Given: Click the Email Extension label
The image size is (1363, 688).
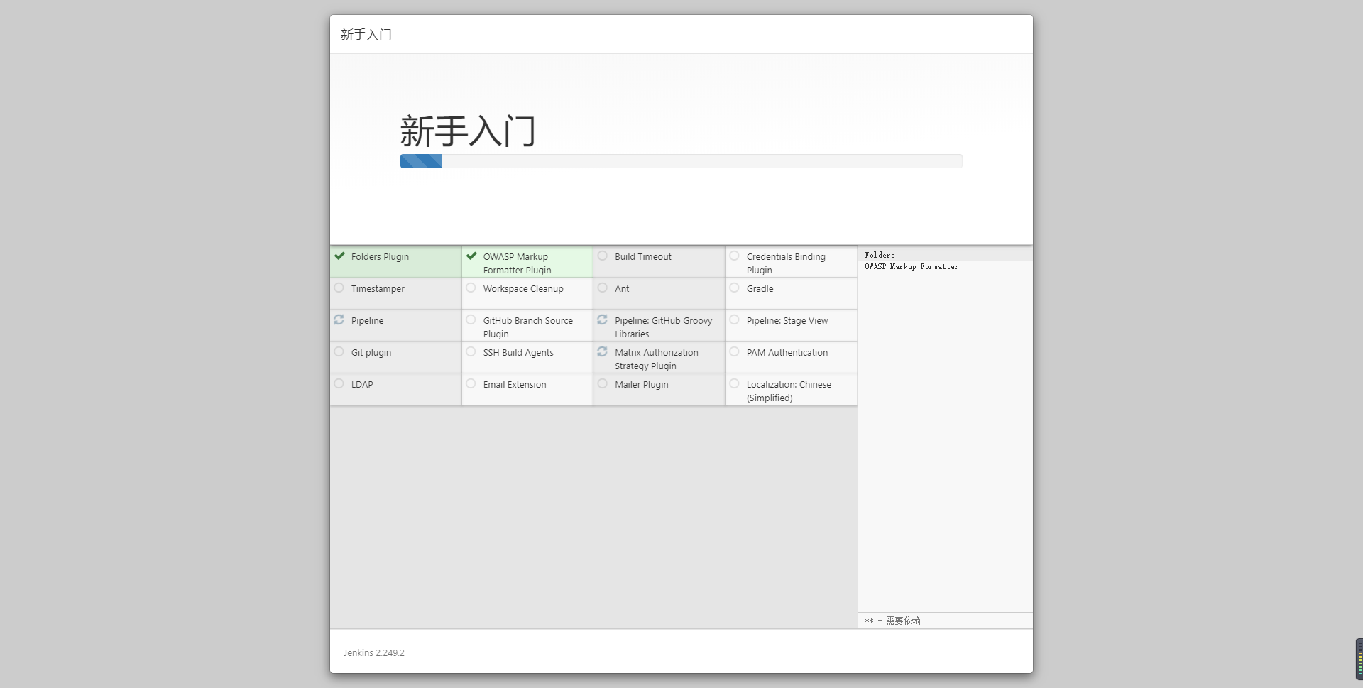Looking at the screenshot, I should [515, 384].
